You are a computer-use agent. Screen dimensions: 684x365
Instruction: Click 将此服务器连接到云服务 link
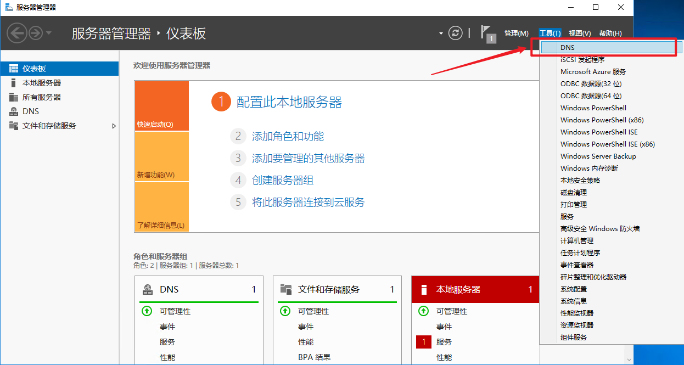pyautogui.click(x=308, y=202)
